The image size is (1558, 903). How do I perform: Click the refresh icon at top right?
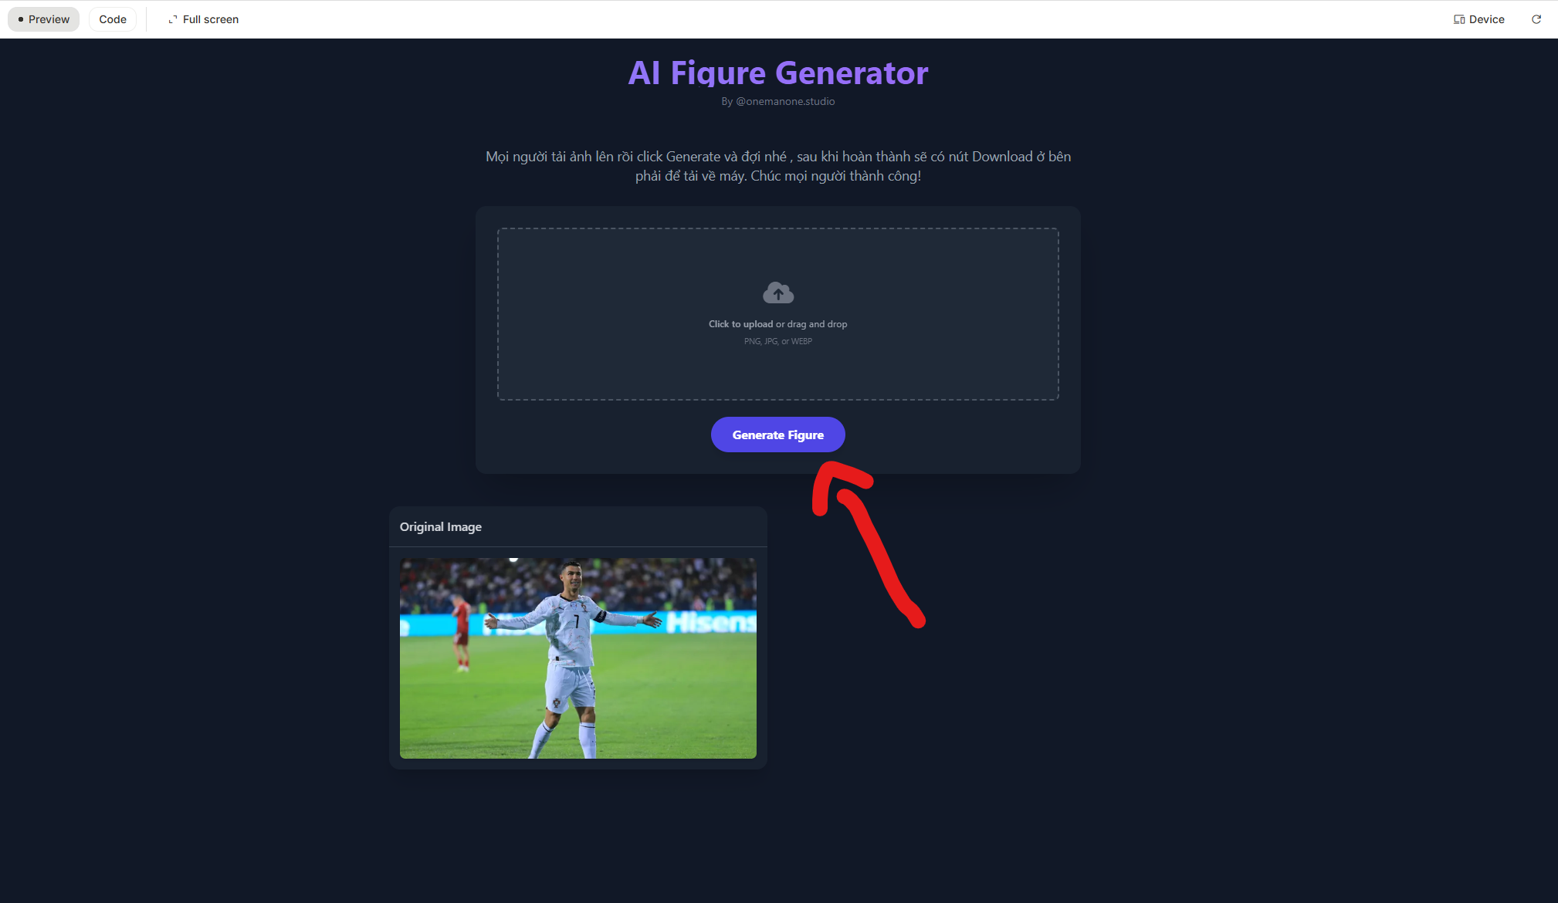[x=1536, y=19]
